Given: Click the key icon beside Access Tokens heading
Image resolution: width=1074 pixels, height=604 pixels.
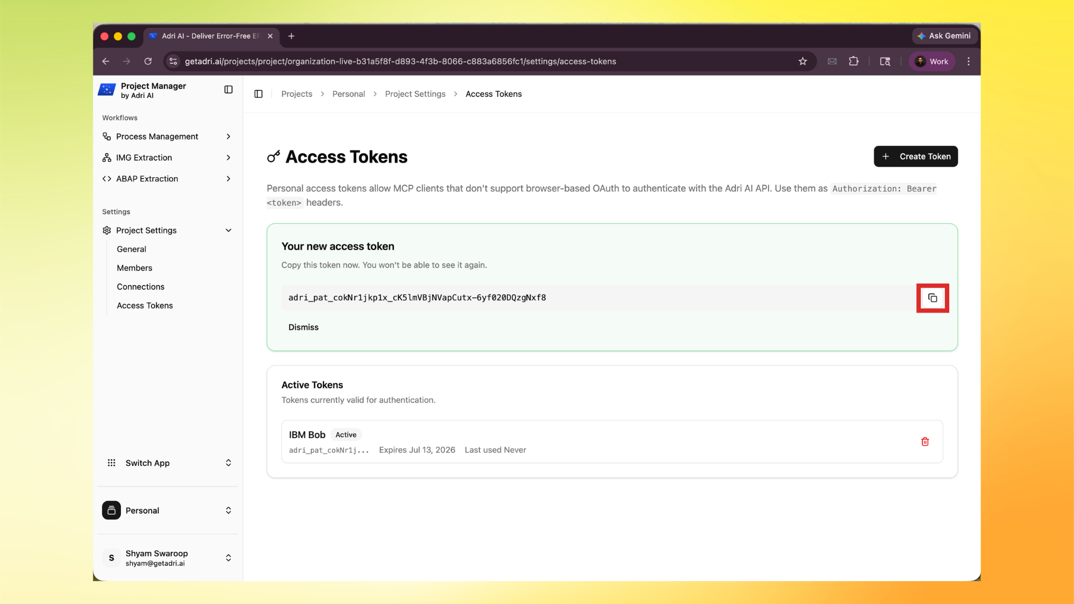Looking at the screenshot, I should 273,157.
